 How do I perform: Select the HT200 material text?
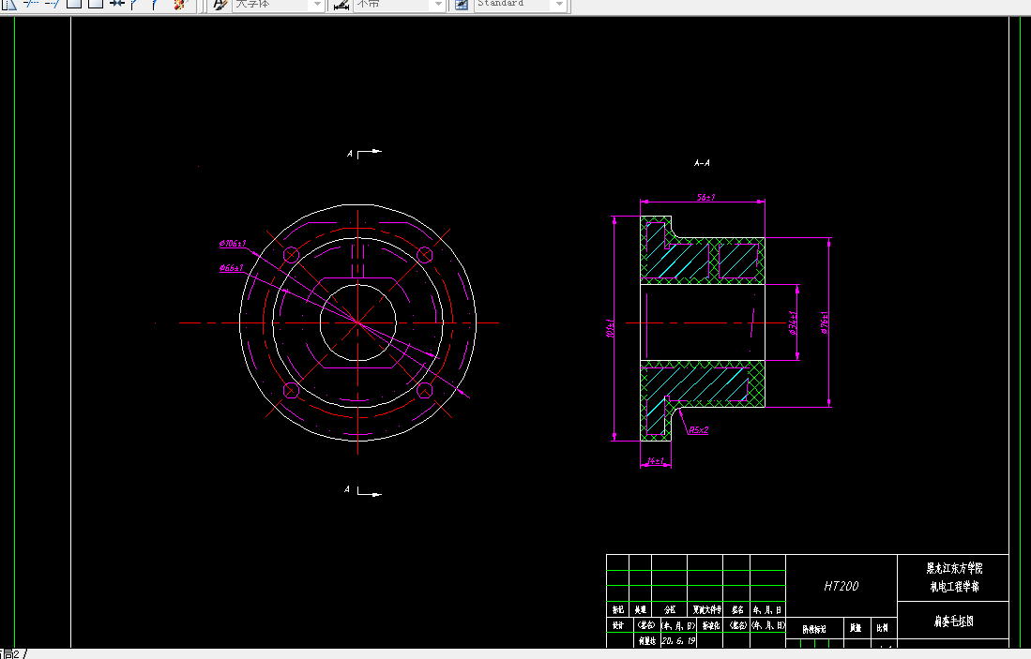[841, 586]
